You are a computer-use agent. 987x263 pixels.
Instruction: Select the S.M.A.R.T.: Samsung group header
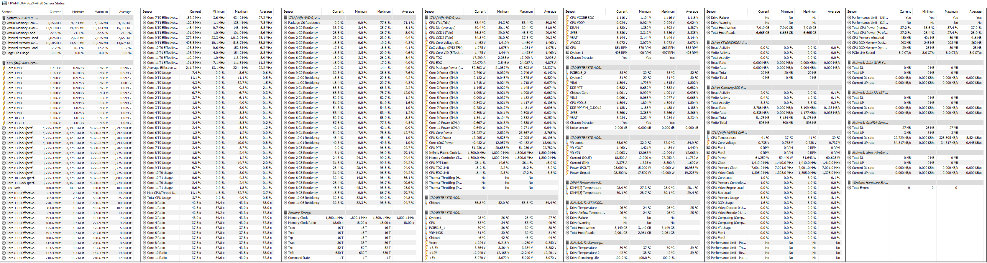point(633,243)
